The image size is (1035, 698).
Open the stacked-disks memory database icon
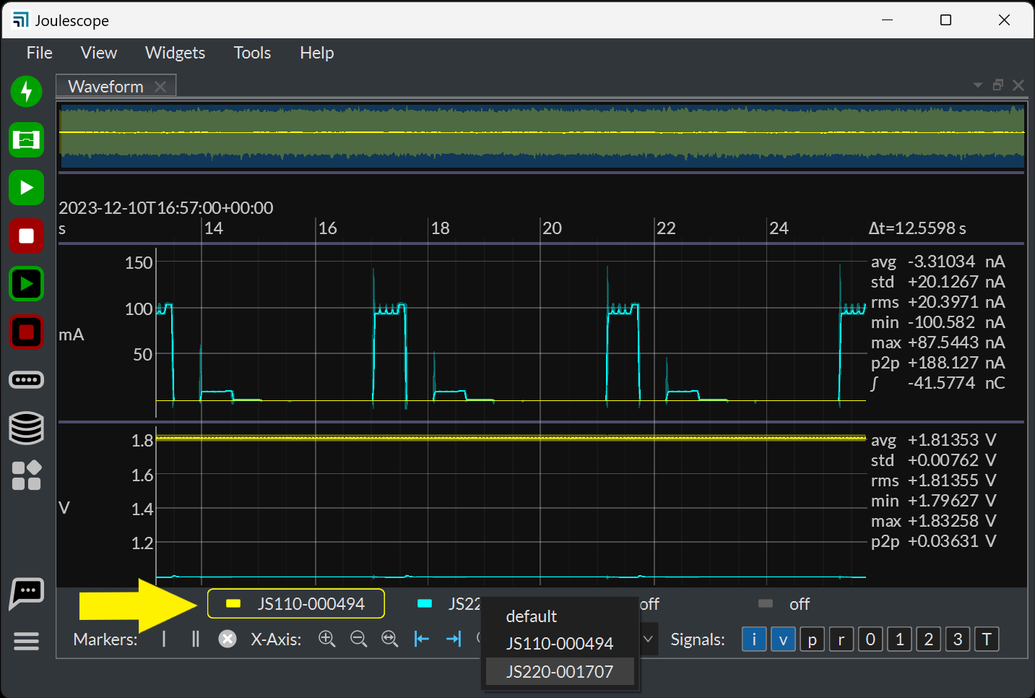click(x=27, y=428)
